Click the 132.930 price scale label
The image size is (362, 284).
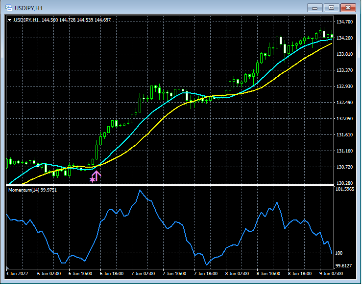pyautogui.click(x=345, y=87)
